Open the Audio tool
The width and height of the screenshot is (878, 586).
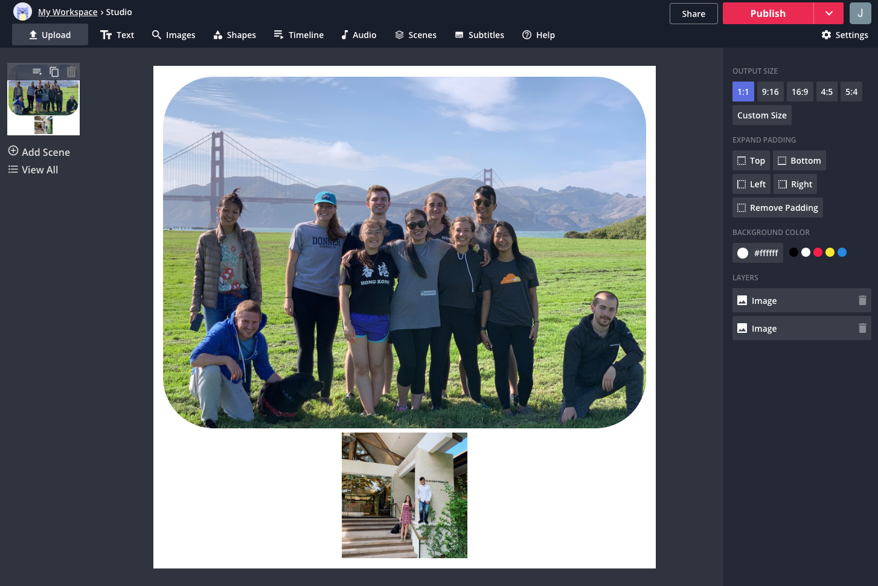click(x=358, y=35)
